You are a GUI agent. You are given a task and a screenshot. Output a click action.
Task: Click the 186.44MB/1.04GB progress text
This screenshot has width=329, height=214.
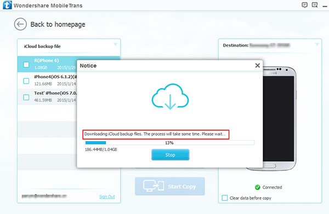(x=101, y=149)
